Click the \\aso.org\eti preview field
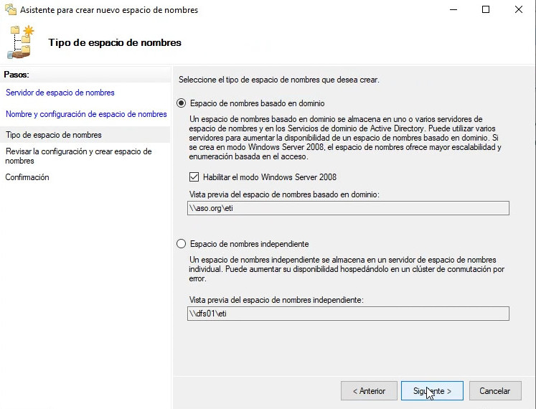 coord(347,208)
